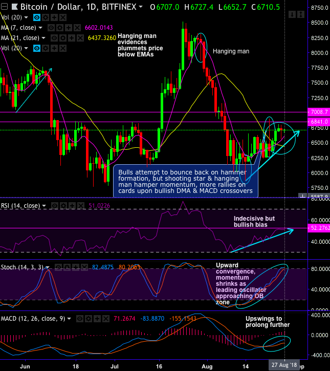Image resolution: width=330 pixels, height=371 pixels.
Task: Remove the Vol (20) indicator above MA (7, close)
Action: point(63,17)
